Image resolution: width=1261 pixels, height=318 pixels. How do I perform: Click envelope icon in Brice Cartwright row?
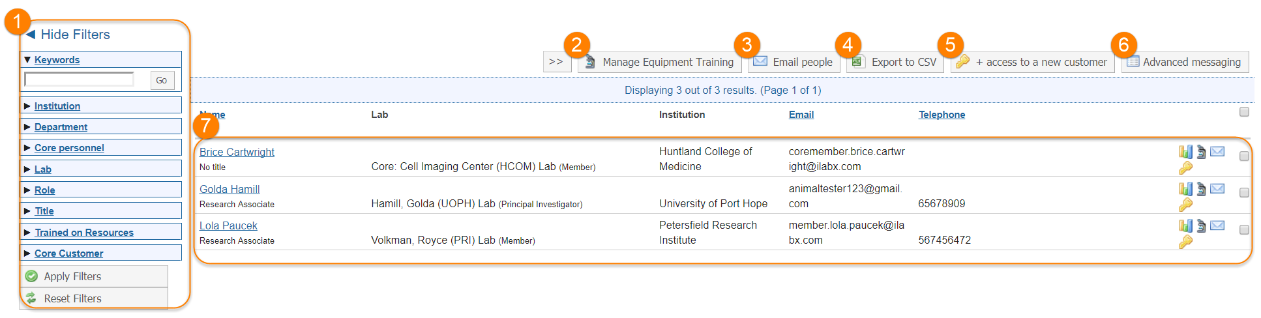1217,152
